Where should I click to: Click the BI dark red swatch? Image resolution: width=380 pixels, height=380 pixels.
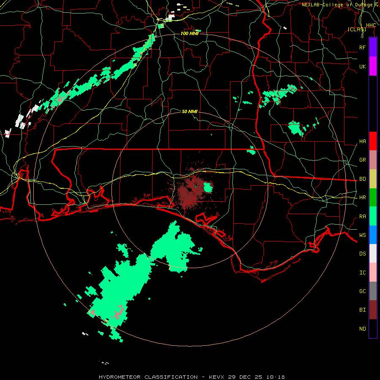(x=373, y=310)
